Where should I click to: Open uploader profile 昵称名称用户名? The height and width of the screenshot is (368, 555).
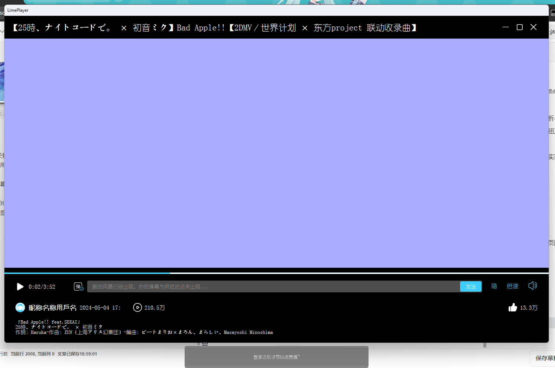53,308
